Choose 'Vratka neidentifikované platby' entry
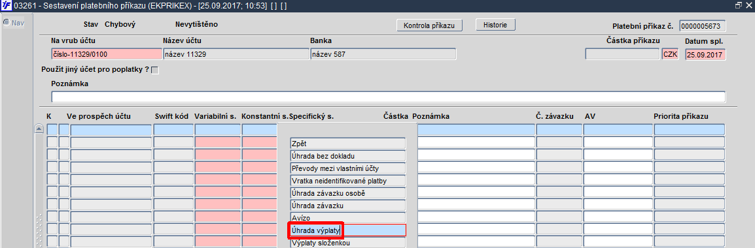 pyautogui.click(x=347, y=181)
